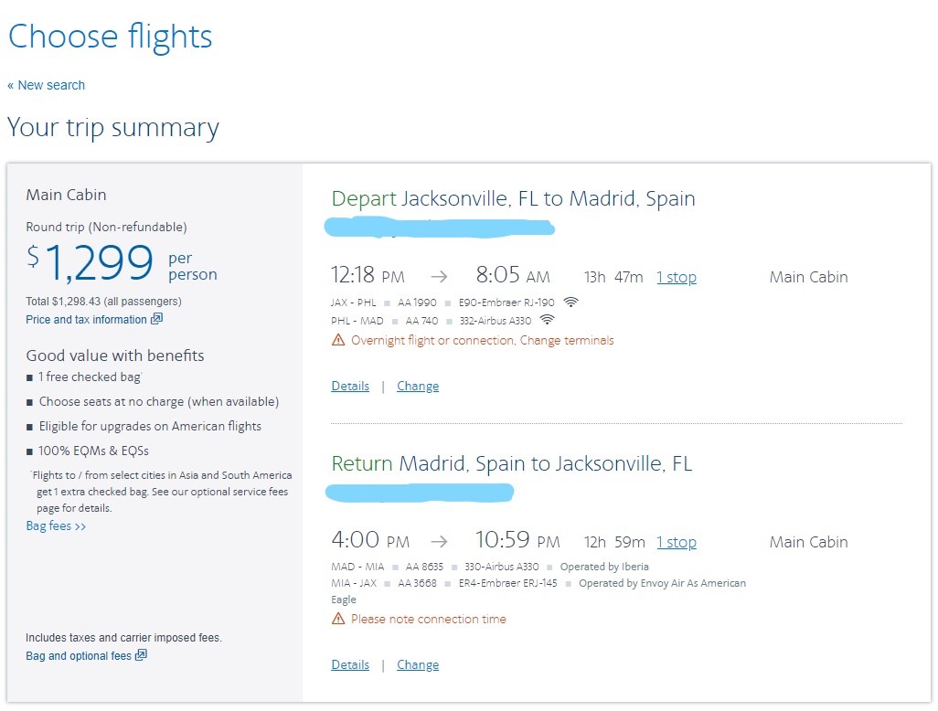This screenshot has height=711, width=938.
Task: Change the departing Jacksonville to Madrid flight
Action: click(x=418, y=387)
